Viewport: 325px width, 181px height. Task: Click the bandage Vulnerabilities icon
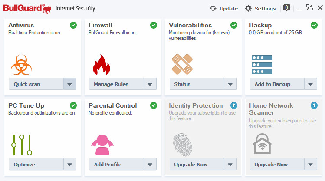click(182, 64)
